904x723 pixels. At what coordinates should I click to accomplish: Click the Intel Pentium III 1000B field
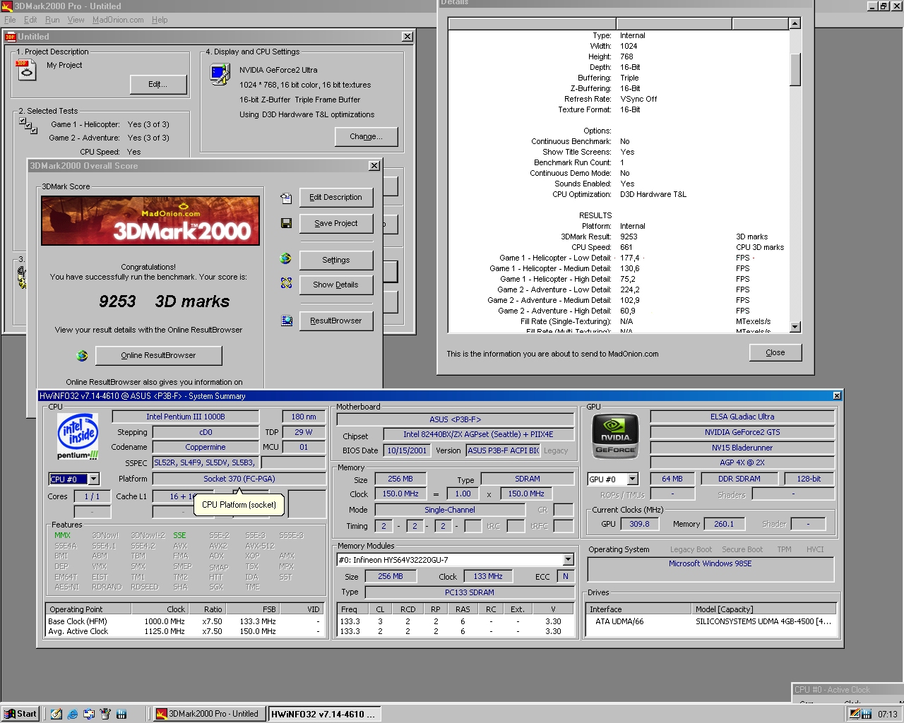[185, 417]
